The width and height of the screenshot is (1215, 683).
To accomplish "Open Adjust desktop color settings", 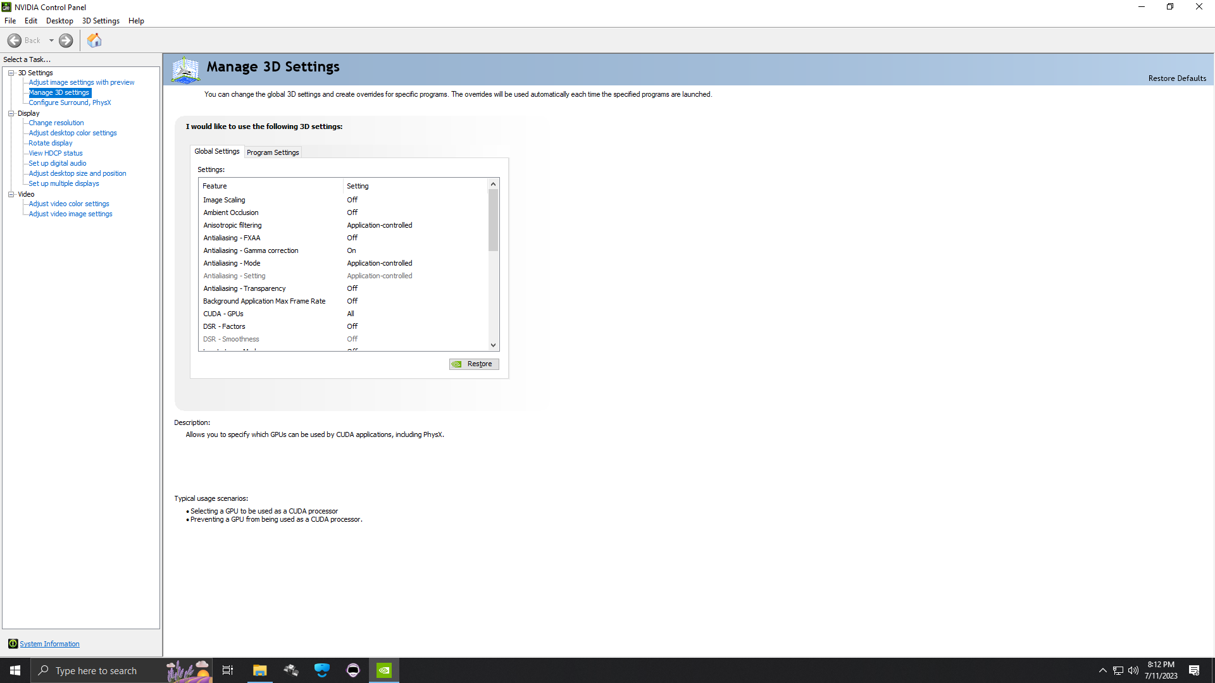I will (x=73, y=133).
